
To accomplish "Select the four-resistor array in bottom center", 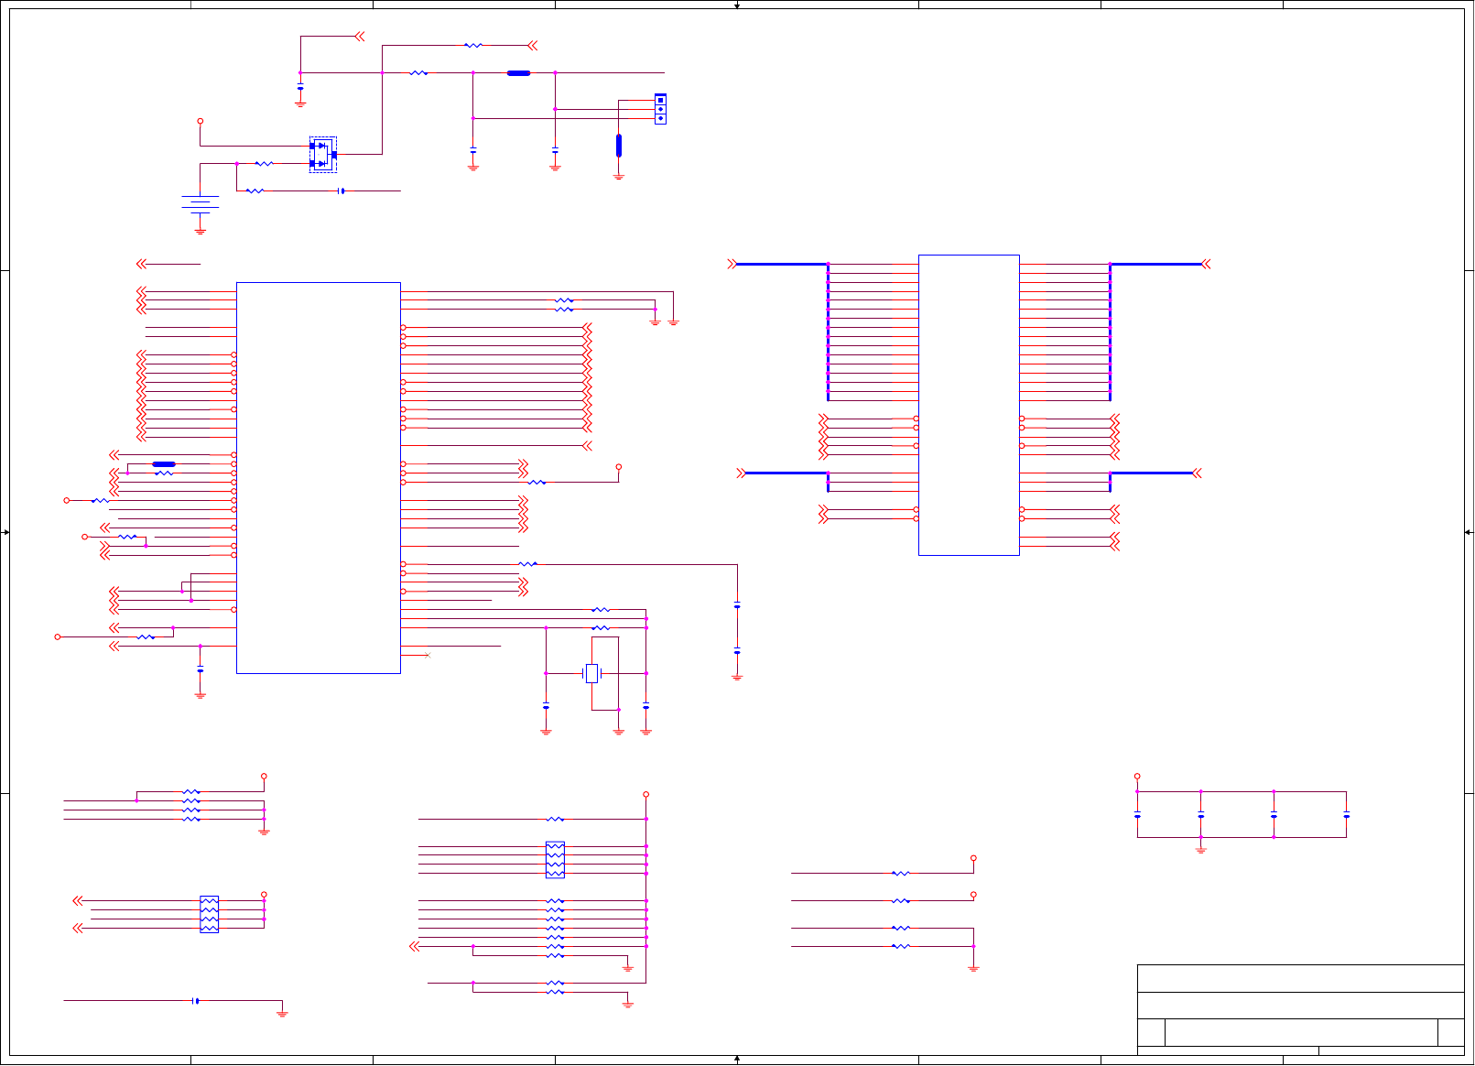I will pos(555,860).
